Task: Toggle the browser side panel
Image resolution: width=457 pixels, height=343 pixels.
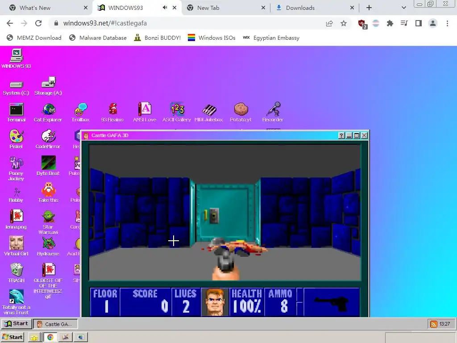Action: (419, 23)
